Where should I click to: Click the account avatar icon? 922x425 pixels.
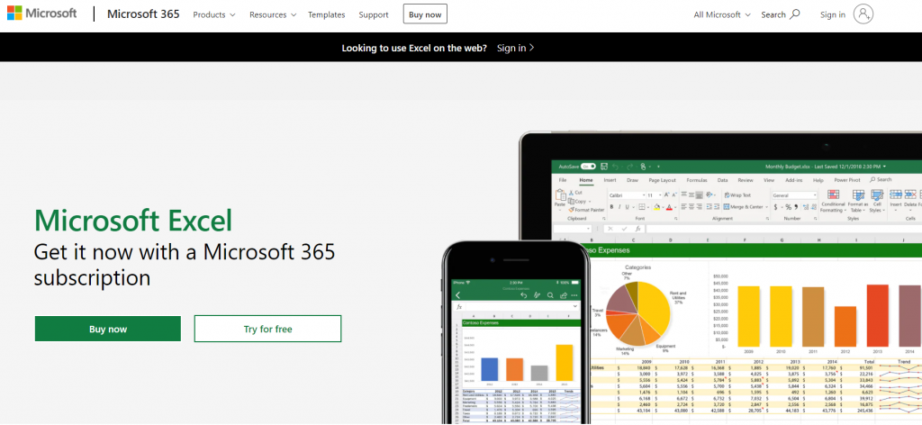tap(863, 14)
